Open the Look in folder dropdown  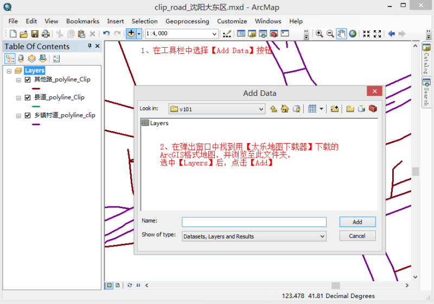click(261, 109)
